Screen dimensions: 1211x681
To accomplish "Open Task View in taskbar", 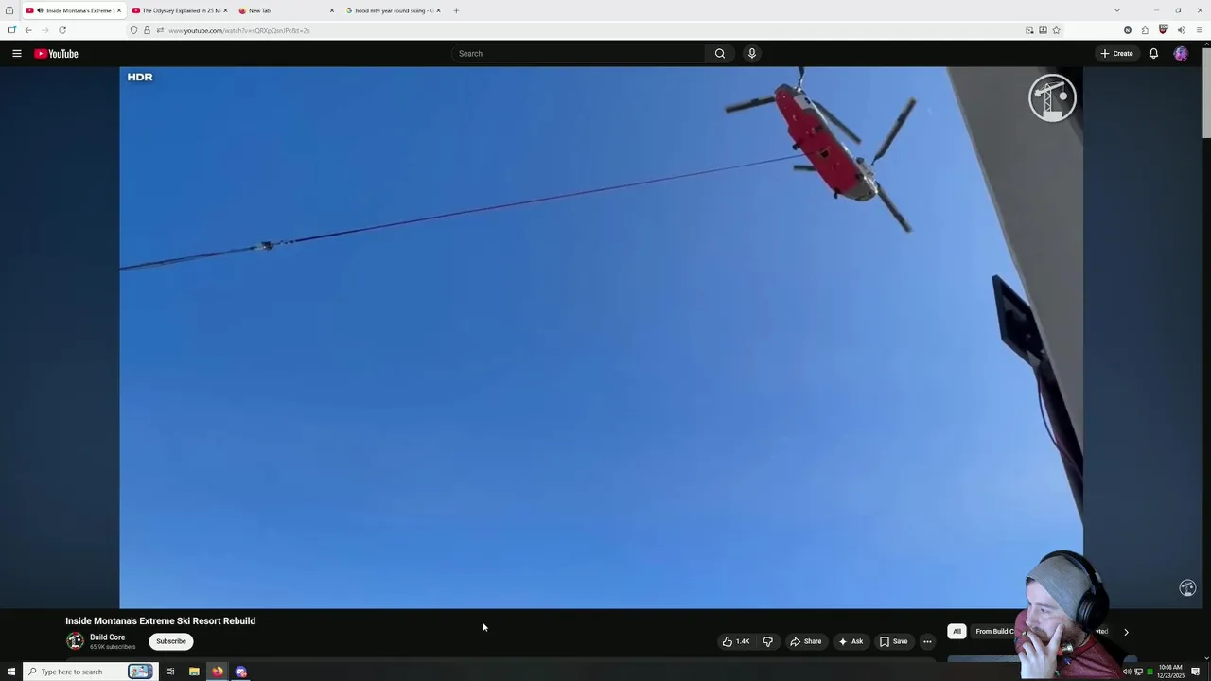I will 170,672.
